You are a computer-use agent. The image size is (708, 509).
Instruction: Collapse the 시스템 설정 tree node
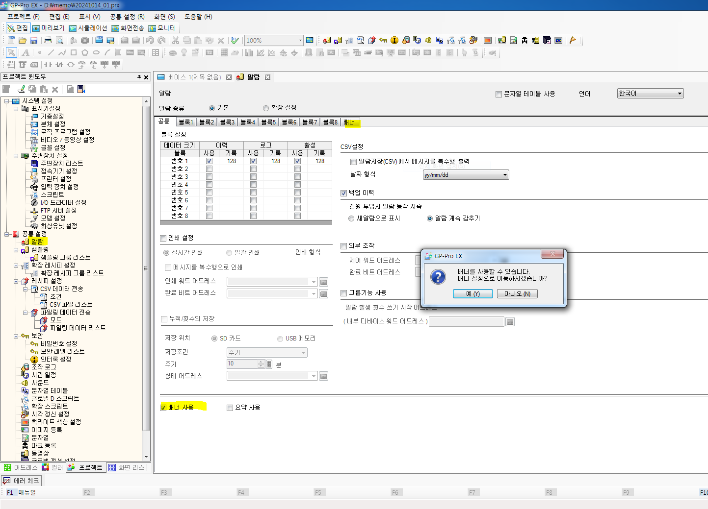[x=7, y=101]
